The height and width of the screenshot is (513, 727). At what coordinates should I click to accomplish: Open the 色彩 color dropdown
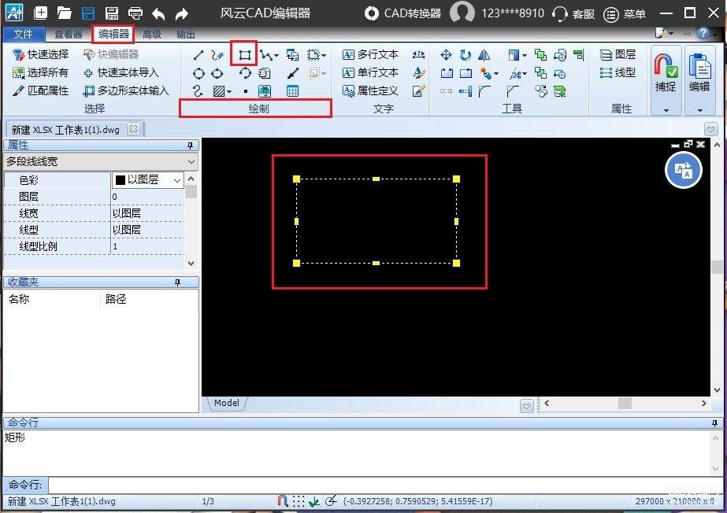pos(177,180)
